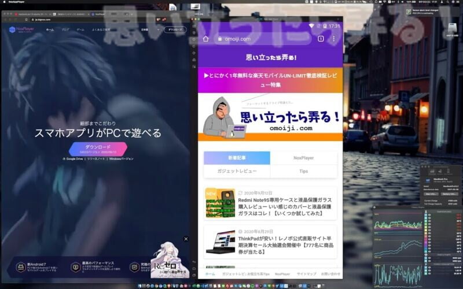This screenshot has height=289, width=463.
Task: Tap お問い合わせ in the bottom navigation
Action: (330, 274)
